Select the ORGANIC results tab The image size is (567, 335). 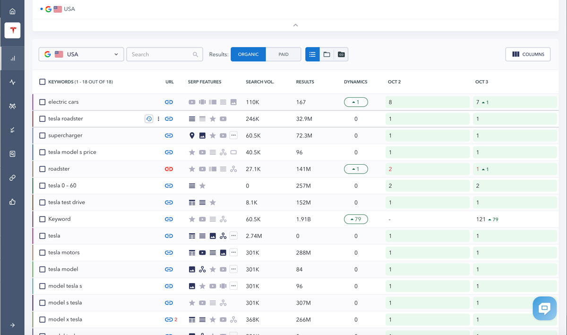(x=248, y=54)
